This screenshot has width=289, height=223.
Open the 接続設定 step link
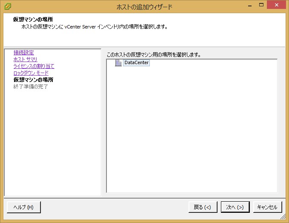coord(23,53)
